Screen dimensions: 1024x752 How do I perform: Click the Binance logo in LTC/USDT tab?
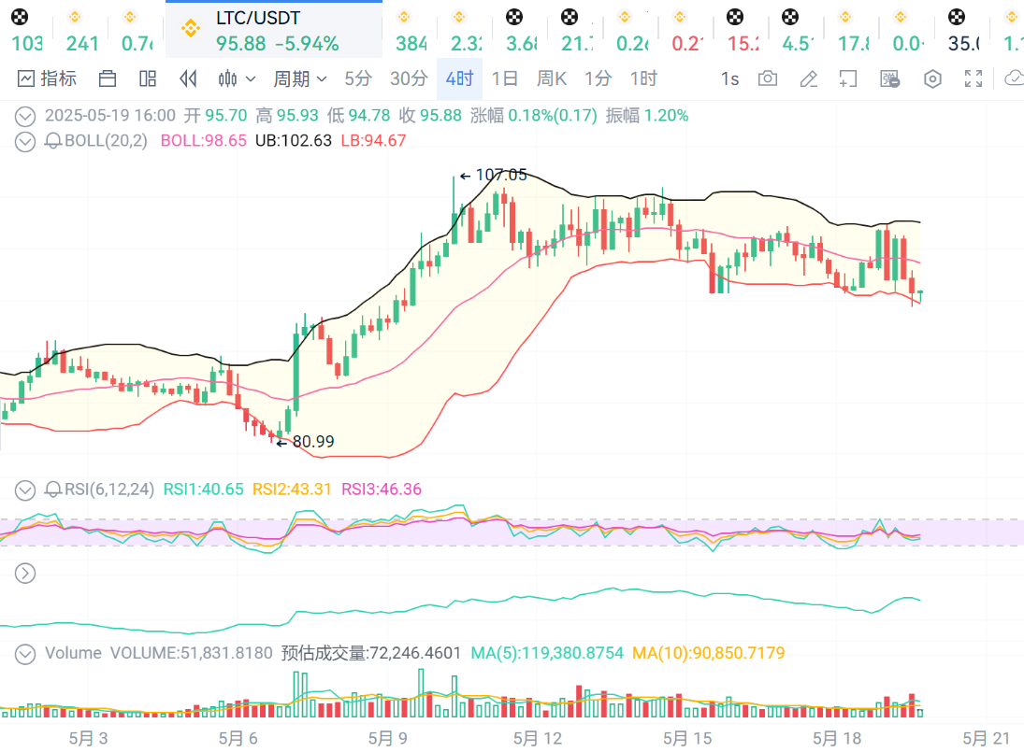pyautogui.click(x=191, y=29)
